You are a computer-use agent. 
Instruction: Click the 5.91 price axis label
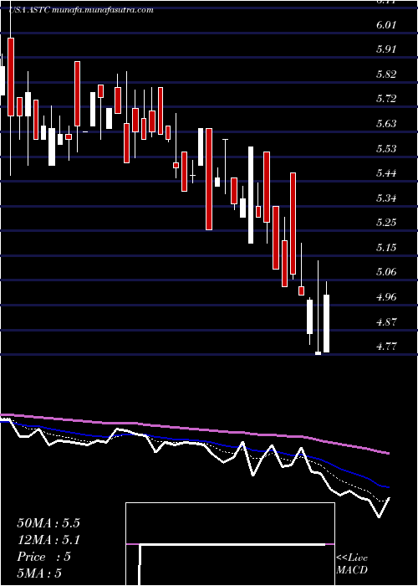(x=386, y=49)
